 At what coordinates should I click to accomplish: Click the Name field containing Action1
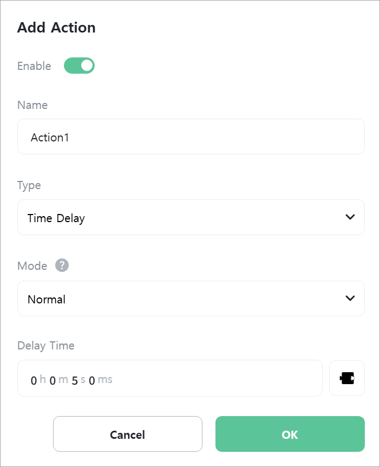(191, 137)
